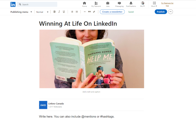Click the Saved status text
Screen dimensions: 196x131
click(x=131, y=12)
